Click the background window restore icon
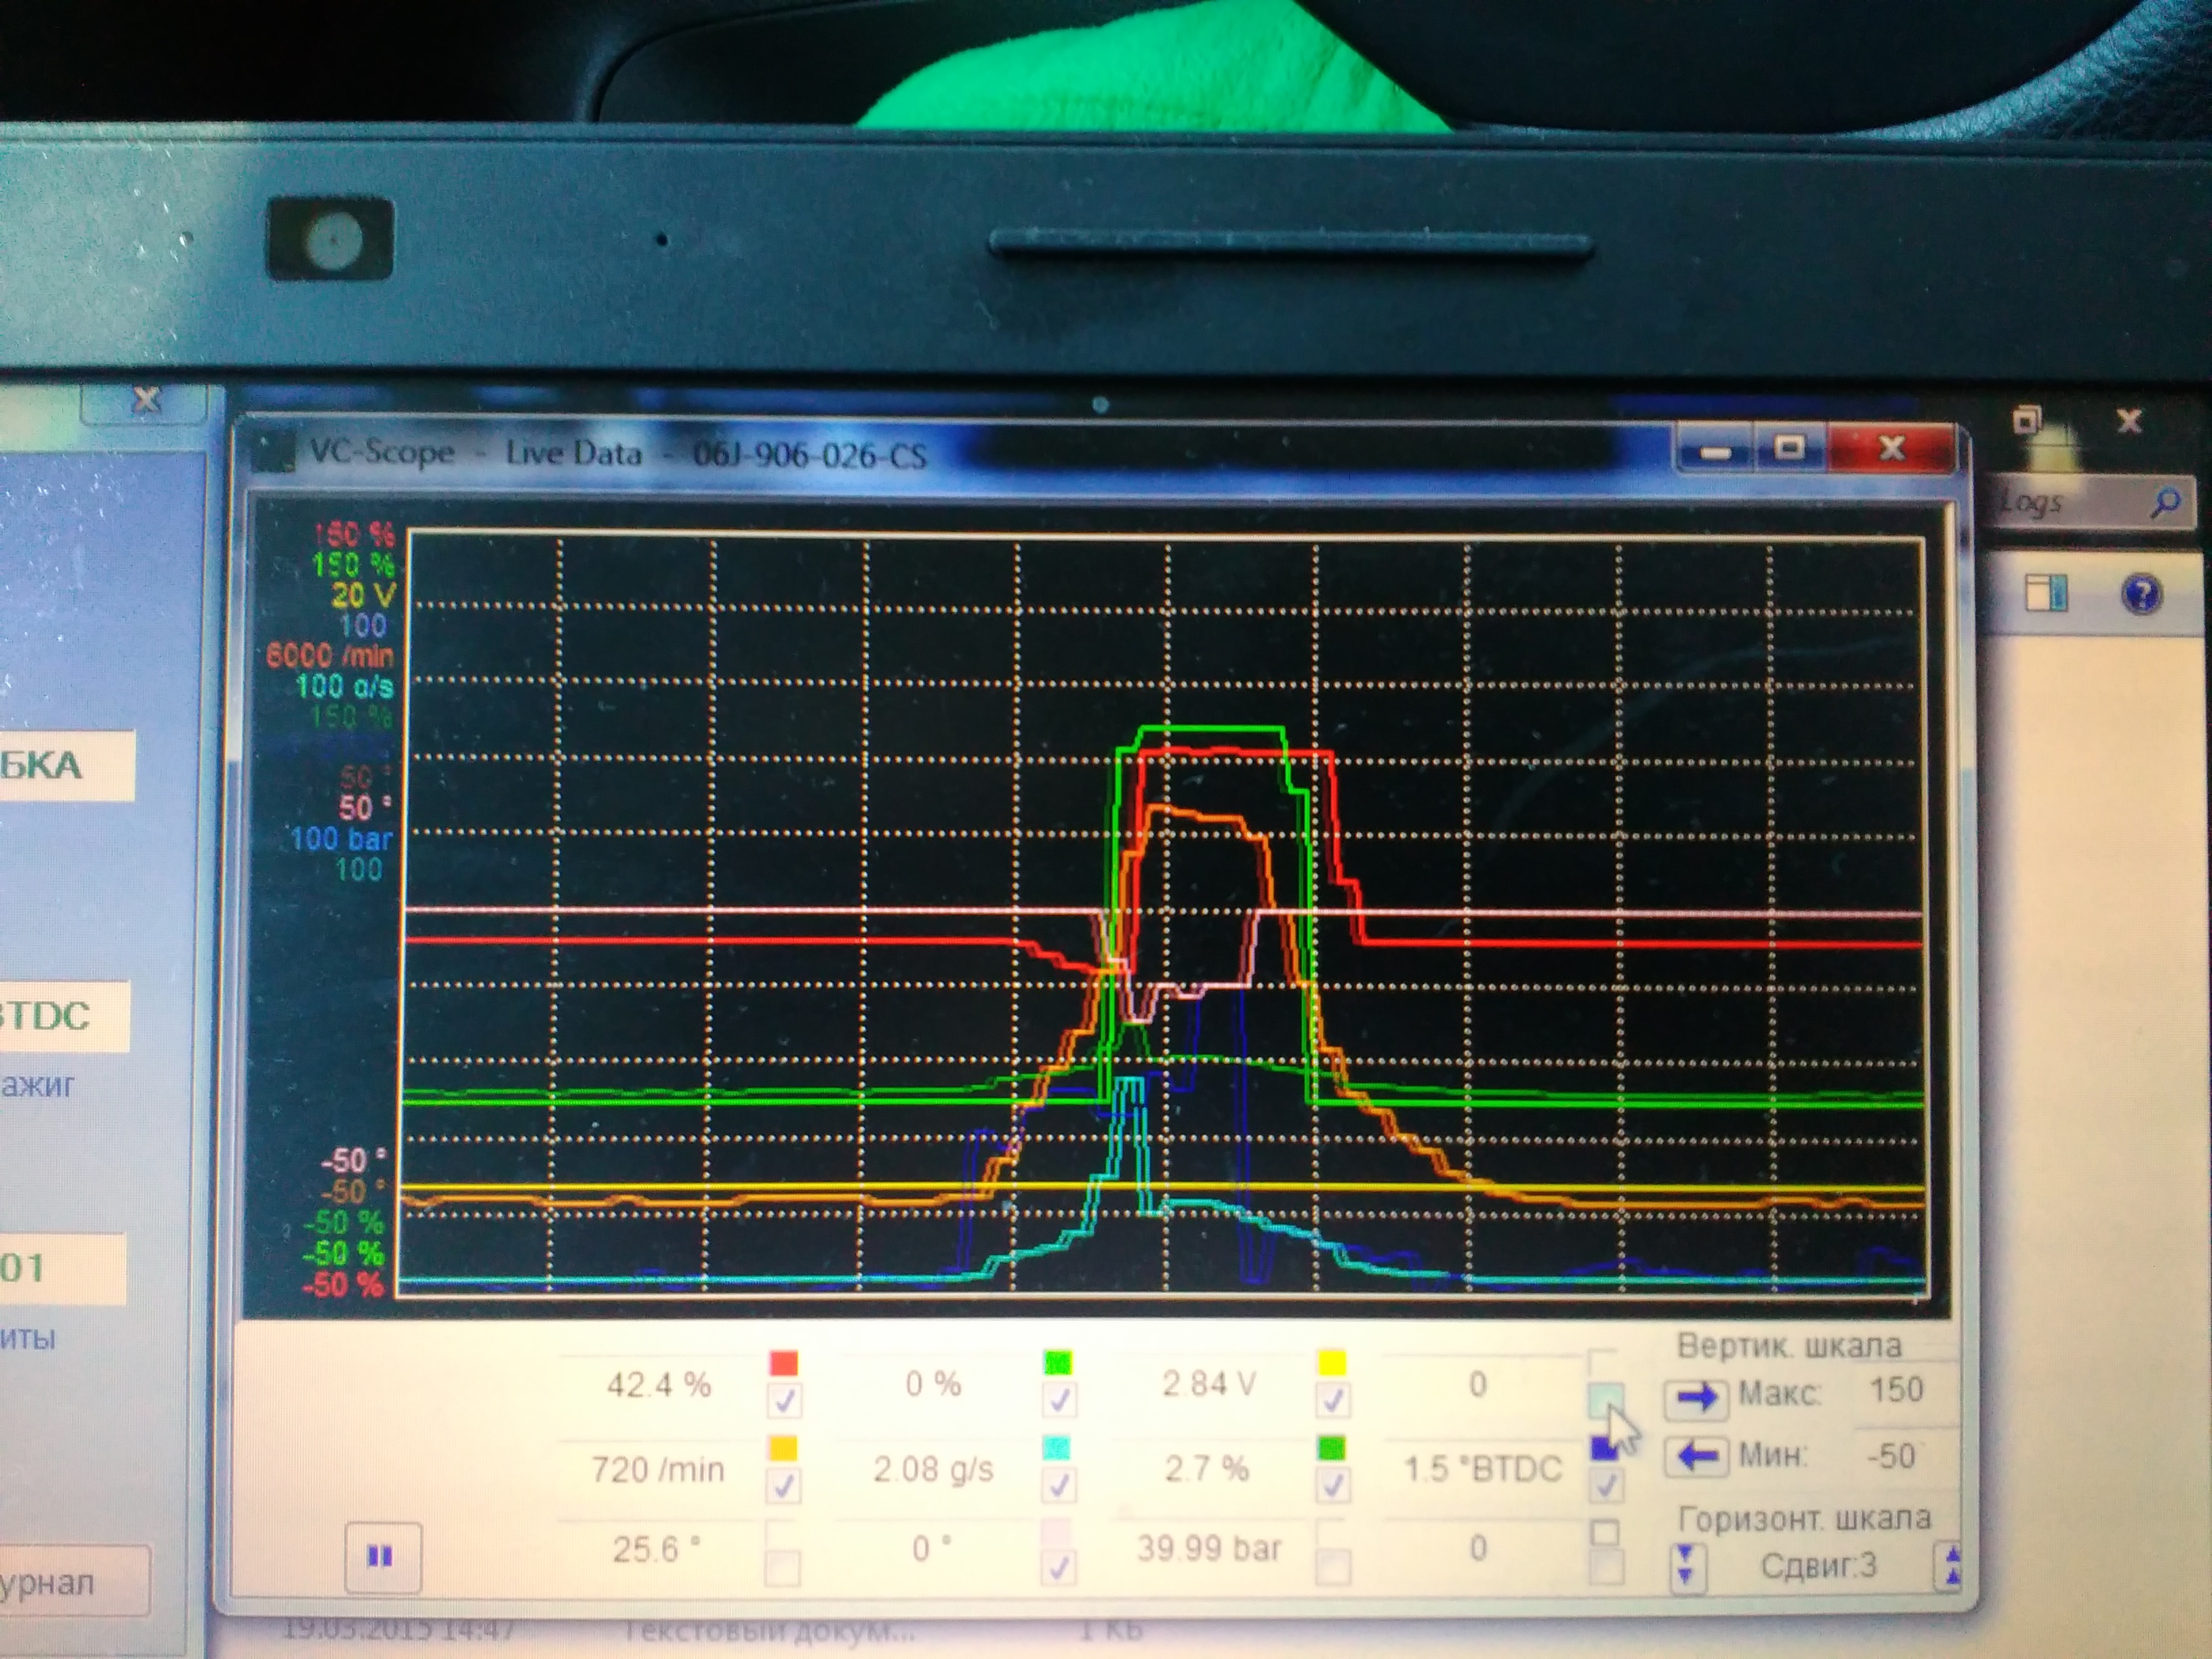Screen dimensions: 2212x1659 (2026, 420)
